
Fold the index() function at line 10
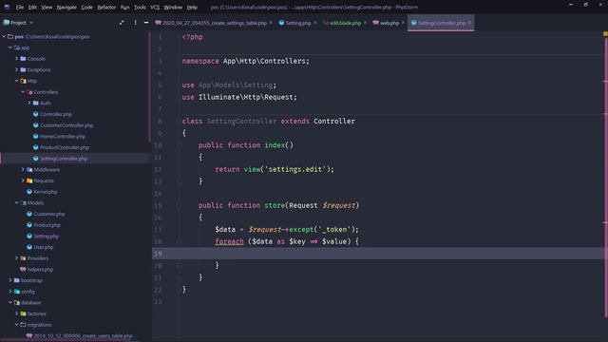click(x=179, y=145)
